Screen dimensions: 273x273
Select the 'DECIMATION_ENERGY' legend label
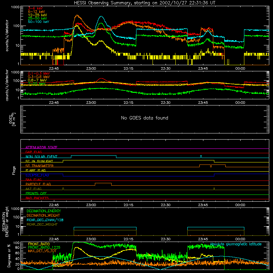[x=44, y=211]
